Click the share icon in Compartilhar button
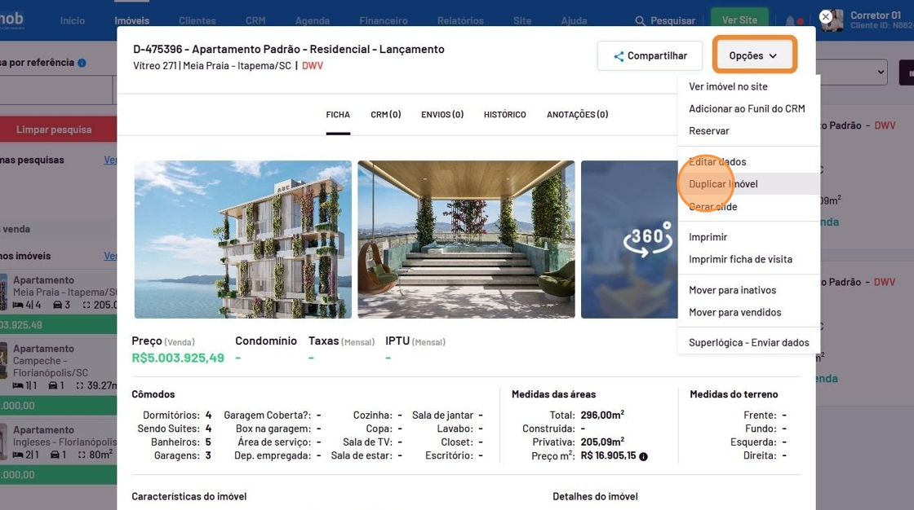This screenshot has height=510, width=914. pyautogui.click(x=619, y=56)
